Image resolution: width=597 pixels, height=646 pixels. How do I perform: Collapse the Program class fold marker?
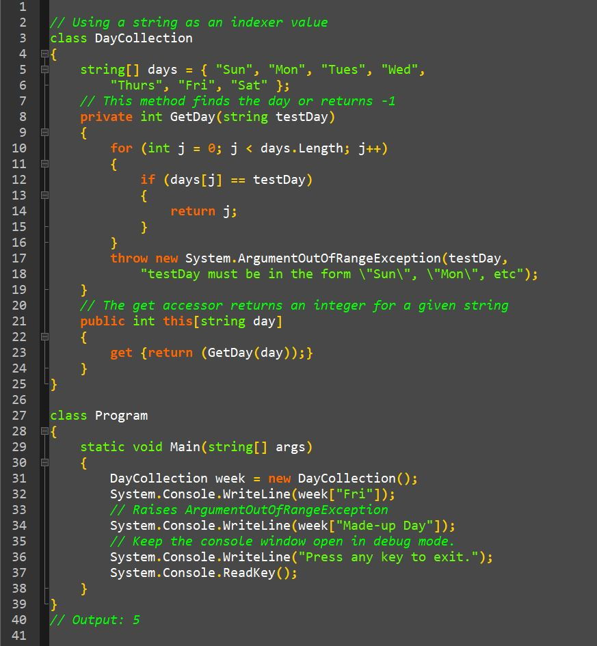click(x=44, y=431)
